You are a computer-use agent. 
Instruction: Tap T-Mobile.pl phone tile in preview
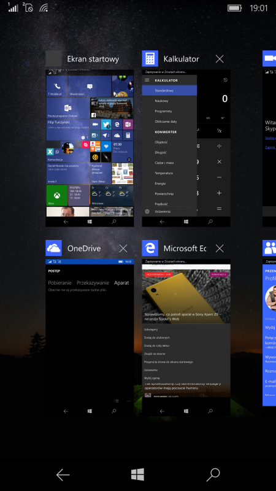[x=57, y=86]
